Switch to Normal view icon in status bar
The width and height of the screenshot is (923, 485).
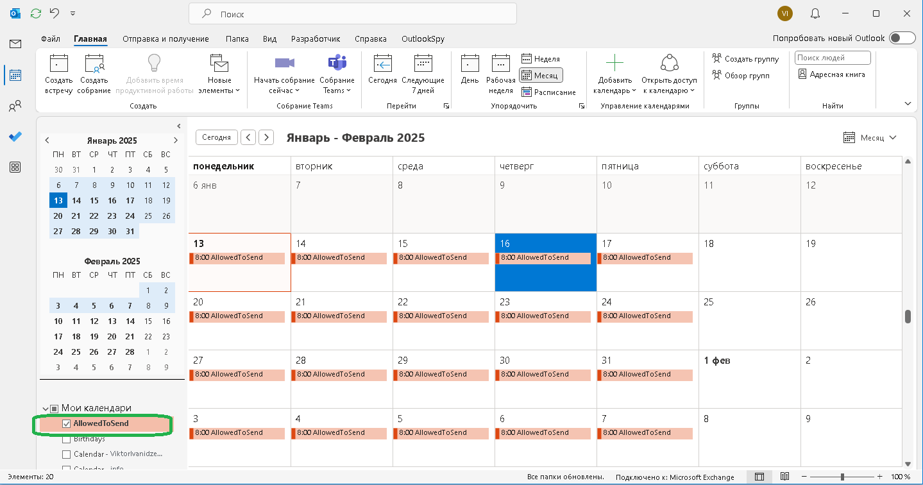[x=759, y=477]
